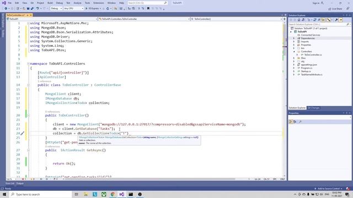Open the File menu
The width and height of the screenshot is (353, 198).
click(x=9, y=3)
